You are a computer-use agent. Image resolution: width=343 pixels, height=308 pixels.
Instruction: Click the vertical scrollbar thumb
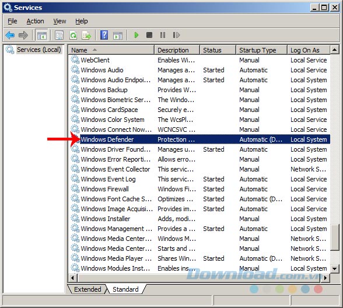tap(334, 237)
